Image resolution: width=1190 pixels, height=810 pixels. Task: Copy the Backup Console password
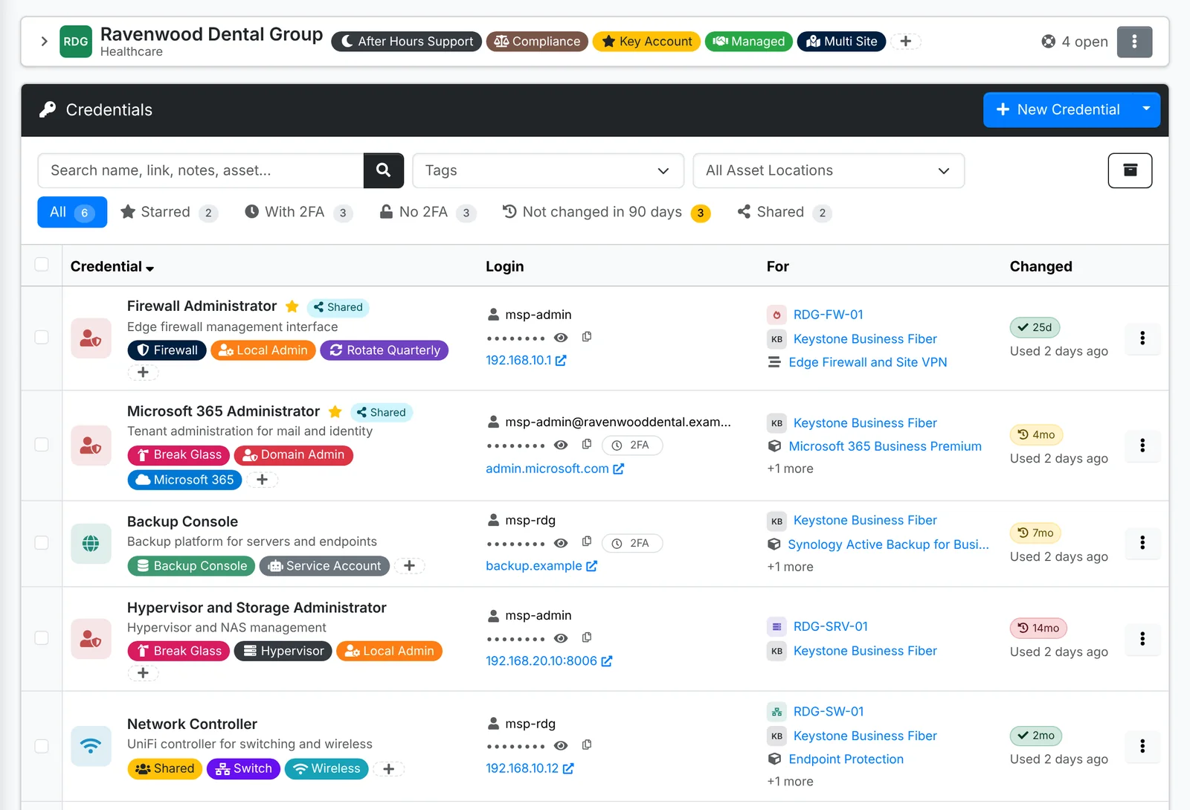587,542
